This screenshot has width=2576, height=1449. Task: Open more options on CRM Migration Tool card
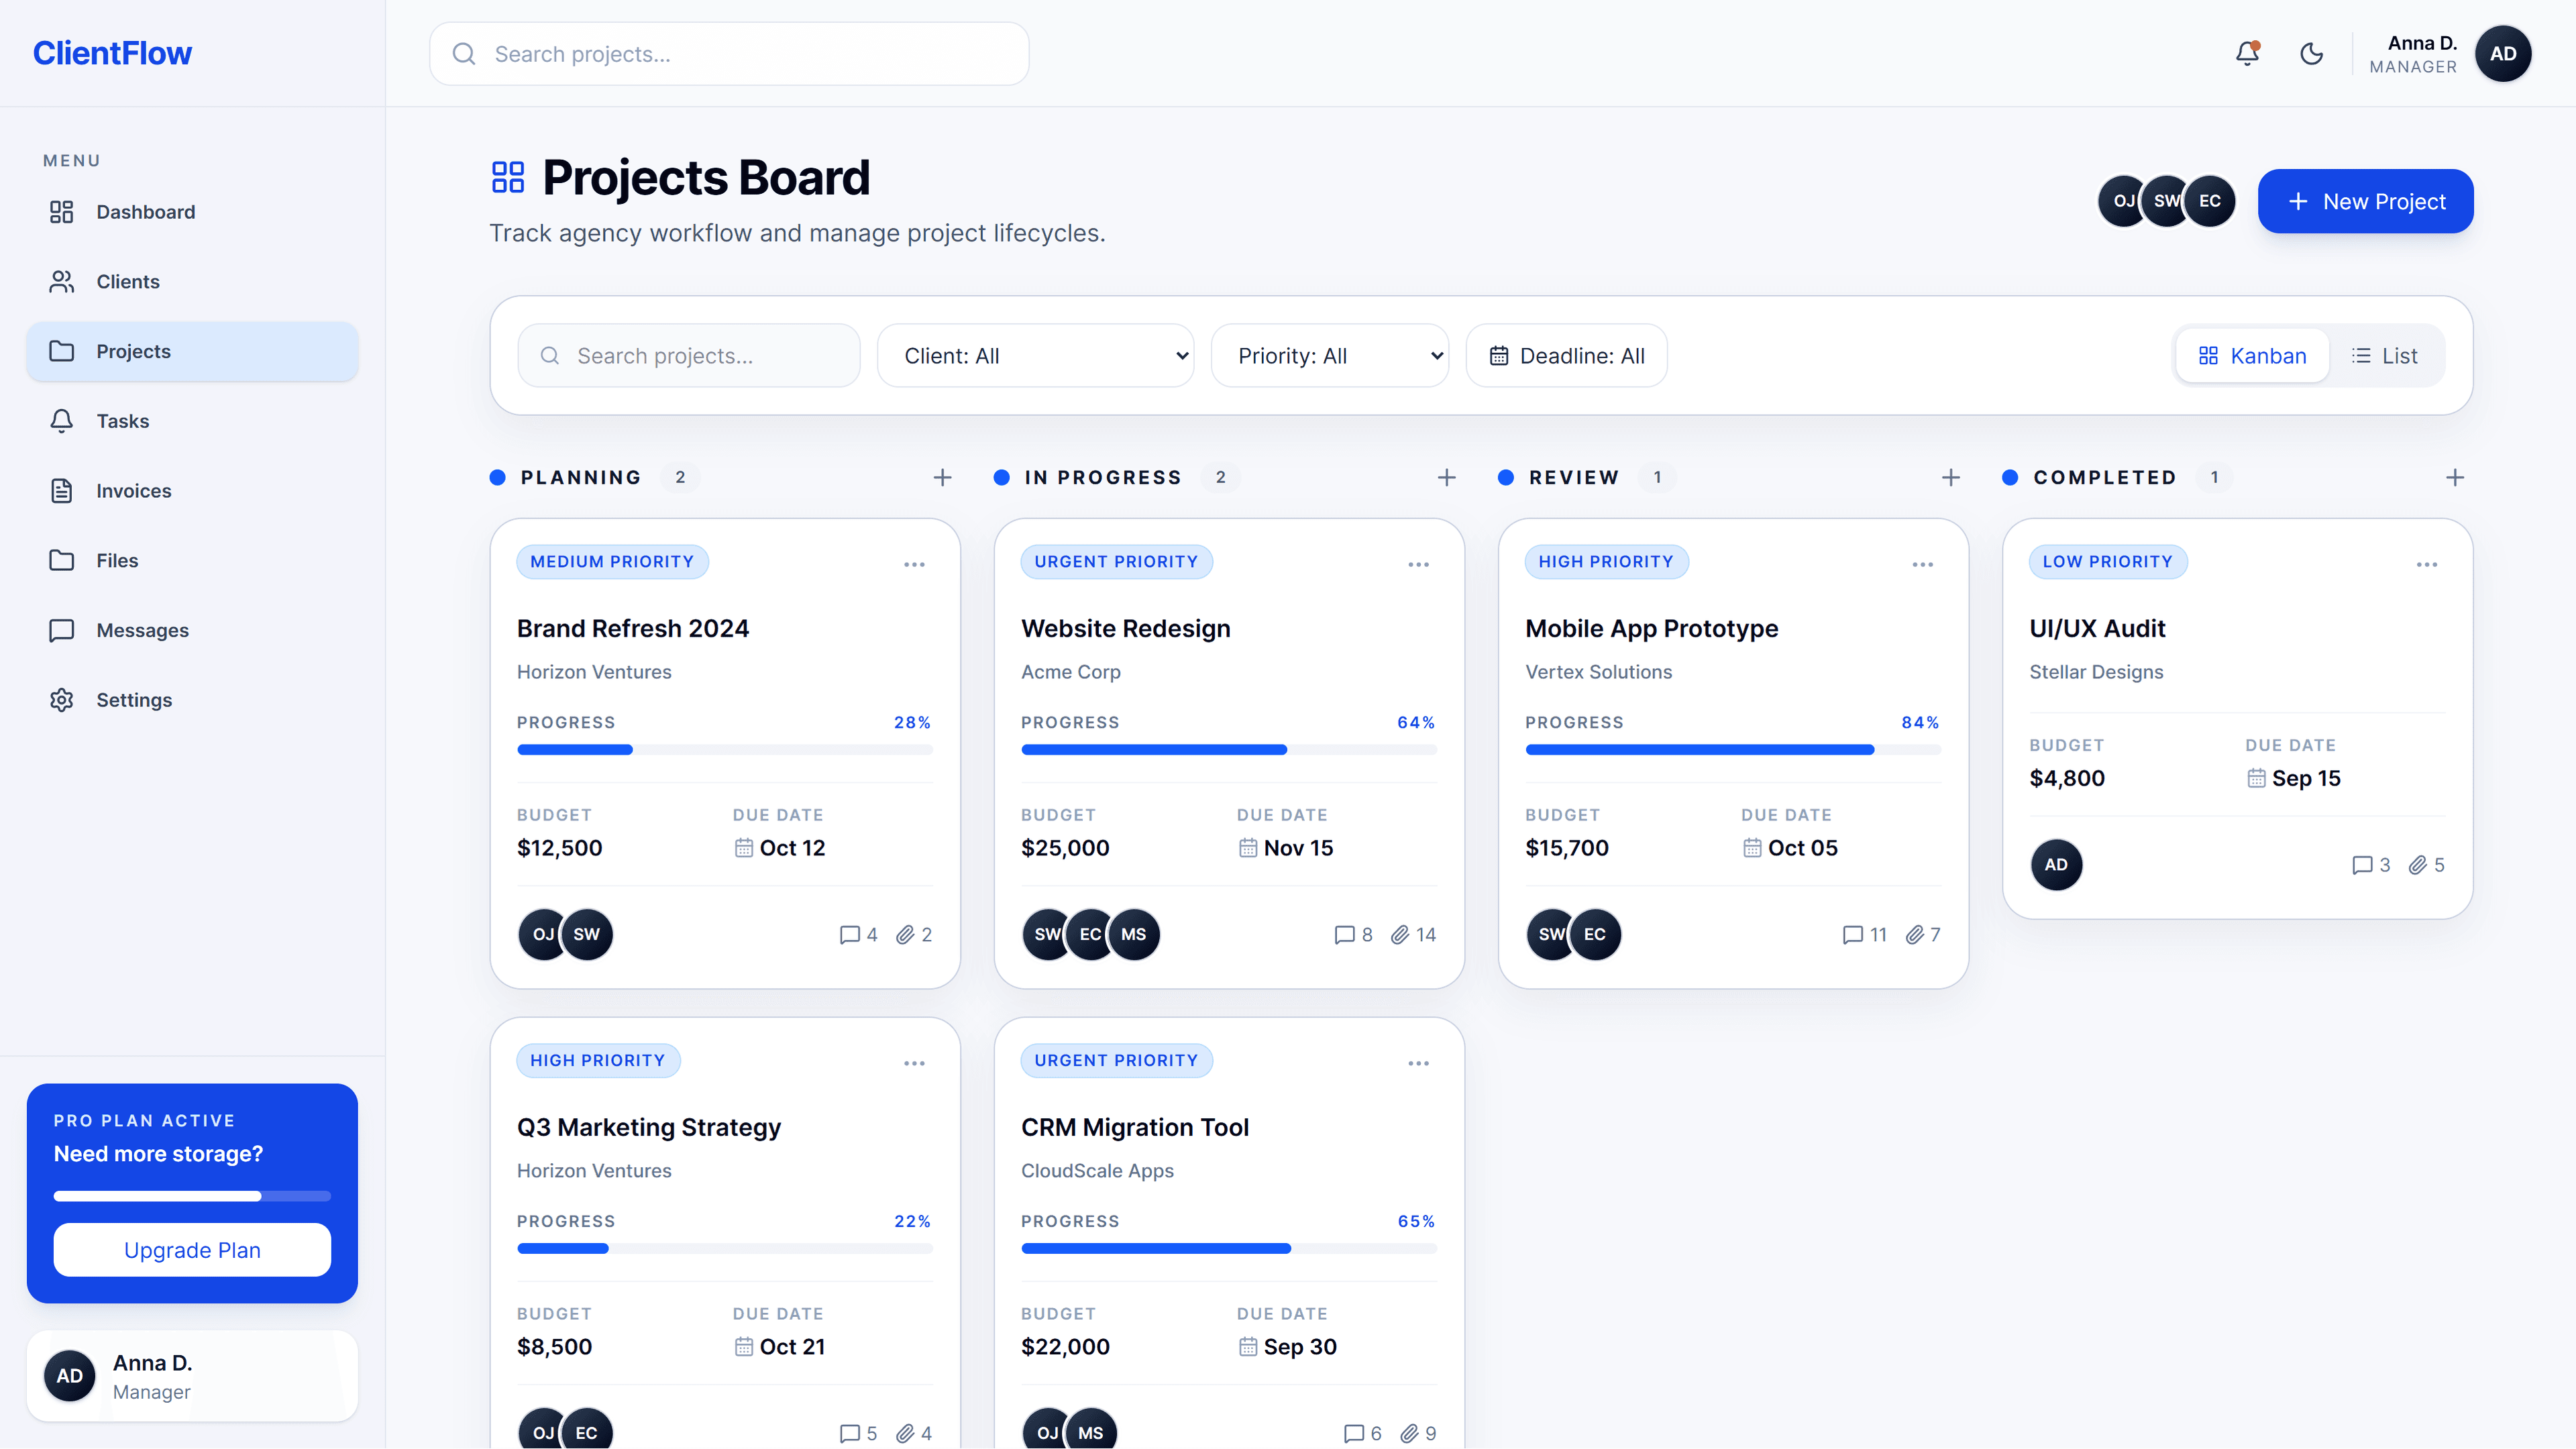click(1418, 1063)
